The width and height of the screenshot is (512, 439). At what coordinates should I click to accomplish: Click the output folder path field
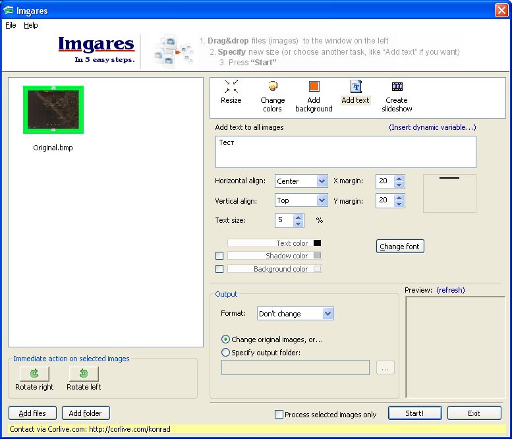point(295,368)
